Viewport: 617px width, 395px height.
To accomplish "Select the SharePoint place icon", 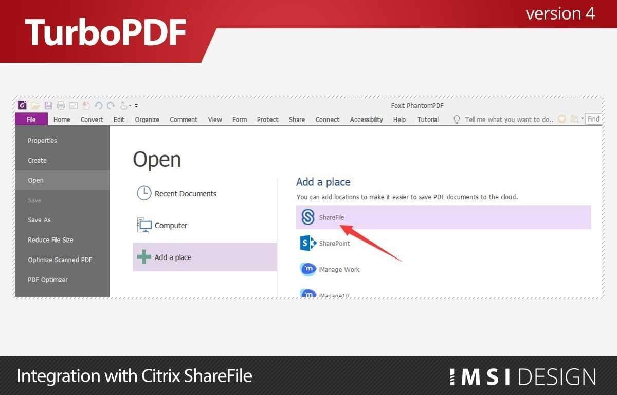I will [x=307, y=243].
